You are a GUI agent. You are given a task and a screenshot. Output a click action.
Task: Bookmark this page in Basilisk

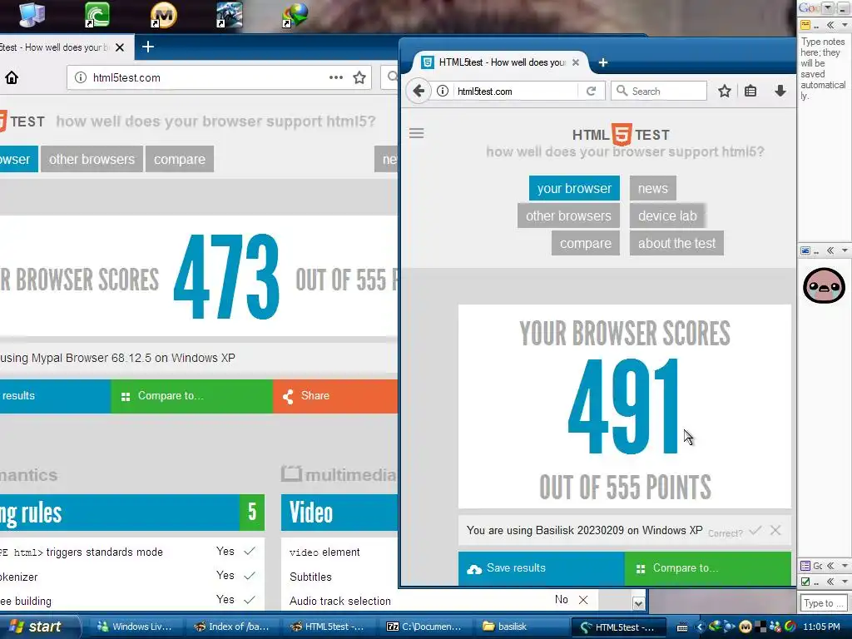(725, 92)
